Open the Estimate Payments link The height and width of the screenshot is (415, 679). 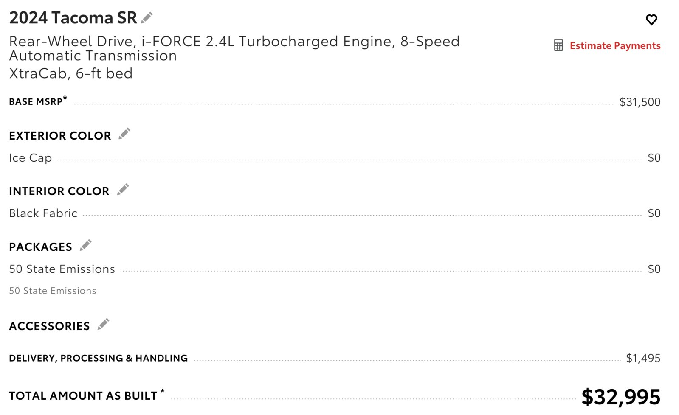(x=615, y=46)
